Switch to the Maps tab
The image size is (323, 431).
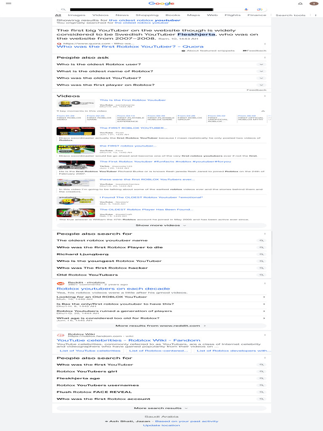(x=193, y=15)
